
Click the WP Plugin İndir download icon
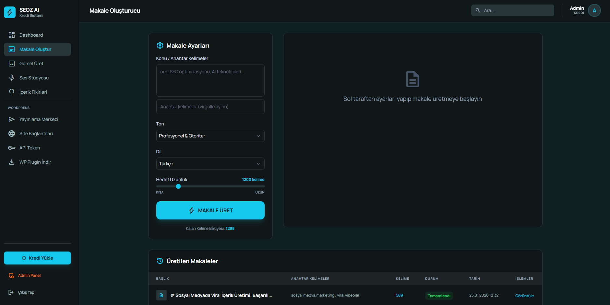(x=12, y=162)
